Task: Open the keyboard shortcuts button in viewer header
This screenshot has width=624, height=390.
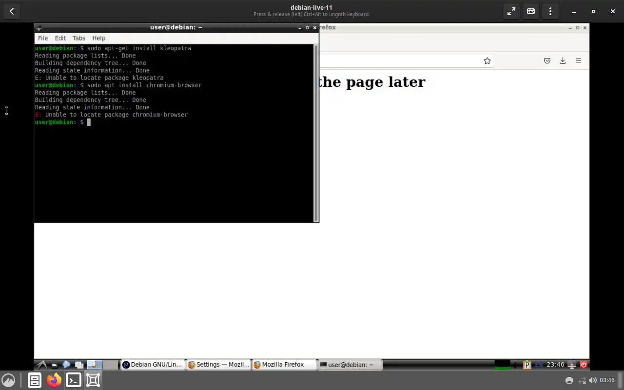Action: pos(531,11)
